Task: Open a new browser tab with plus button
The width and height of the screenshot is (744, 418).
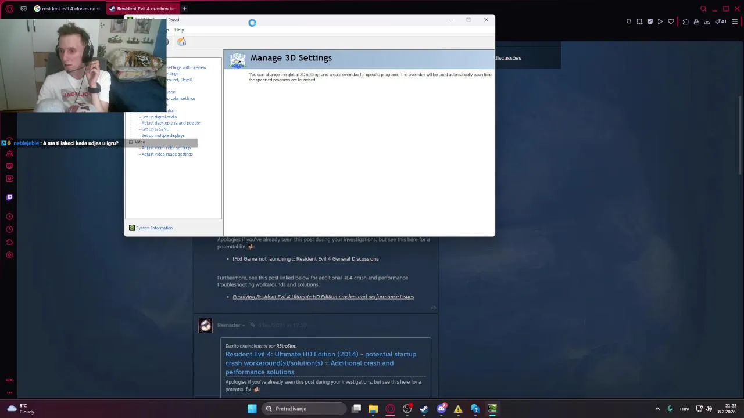Action: pyautogui.click(x=184, y=9)
